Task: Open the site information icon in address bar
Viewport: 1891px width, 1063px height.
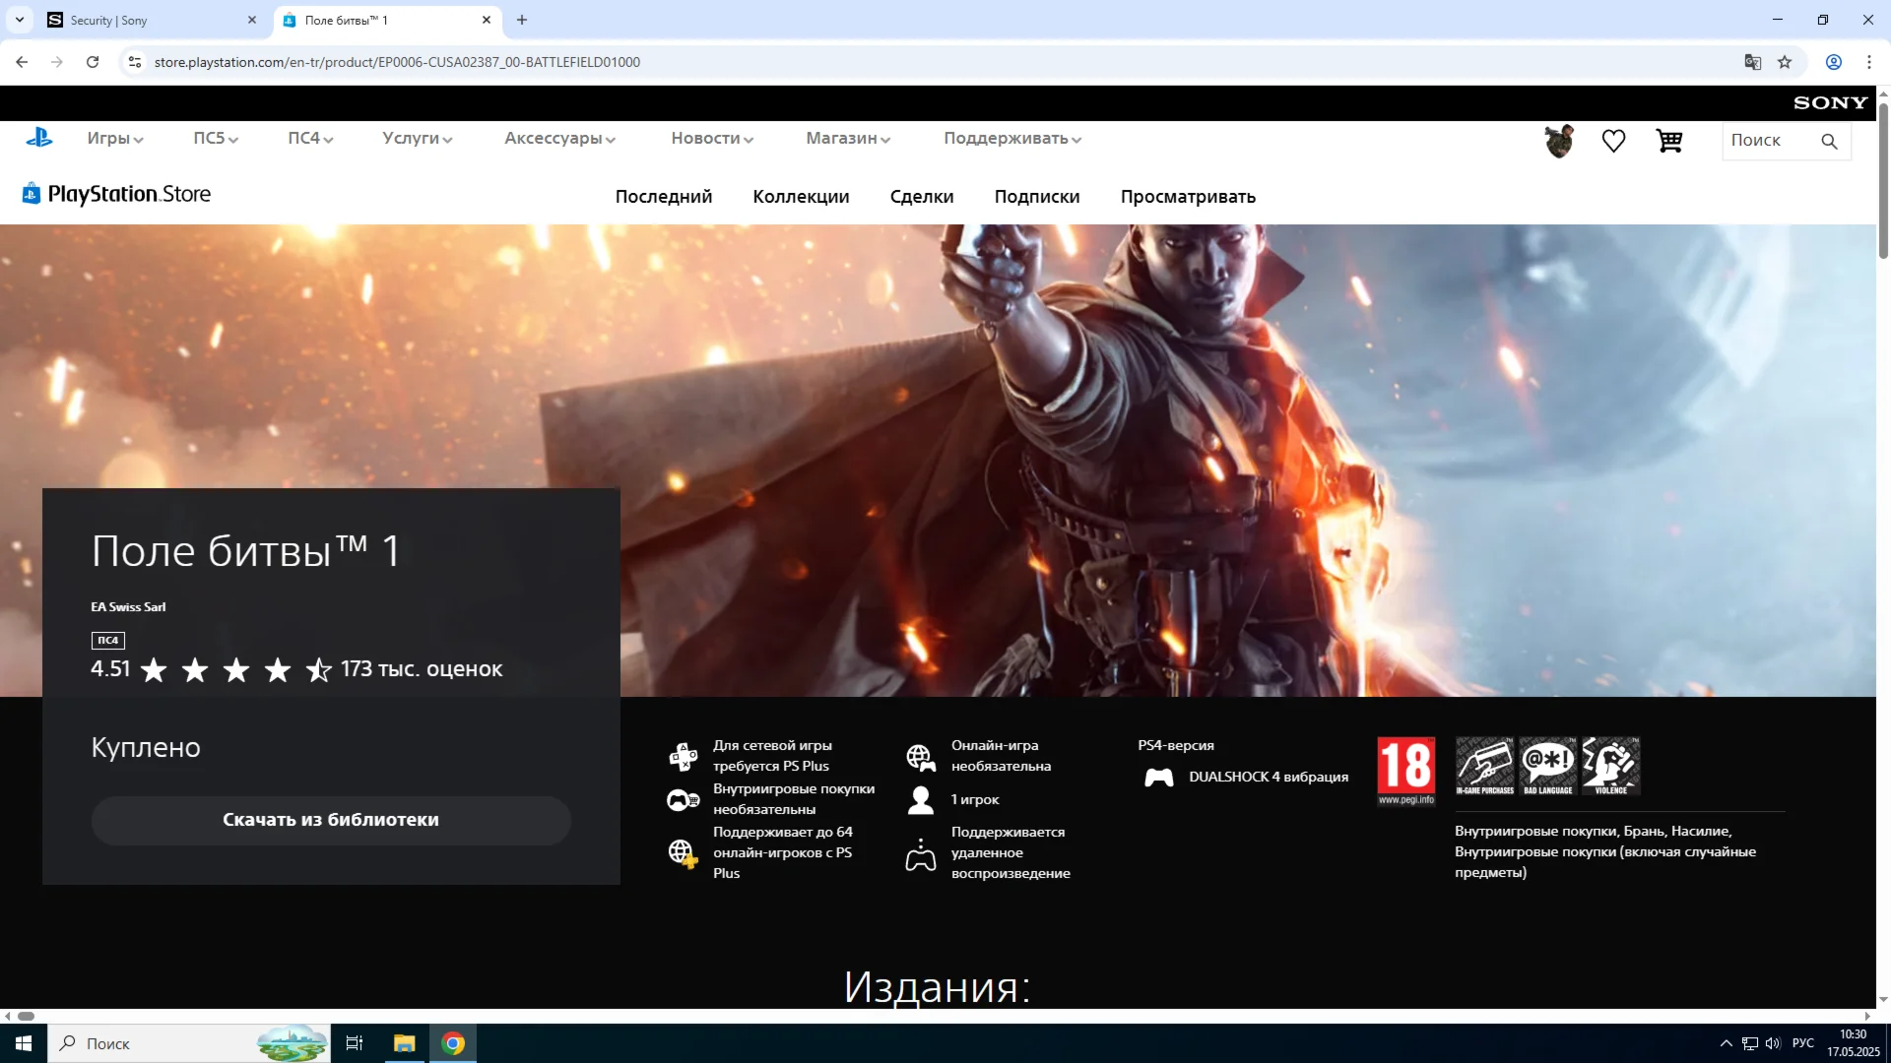Action: click(x=135, y=62)
